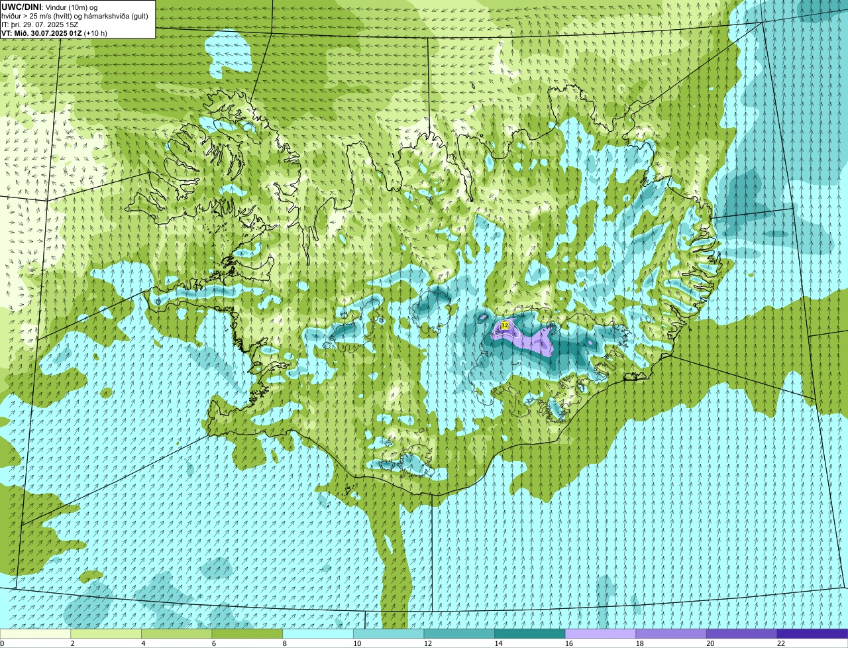Click the yellow 32 max gust marker

tap(504, 326)
